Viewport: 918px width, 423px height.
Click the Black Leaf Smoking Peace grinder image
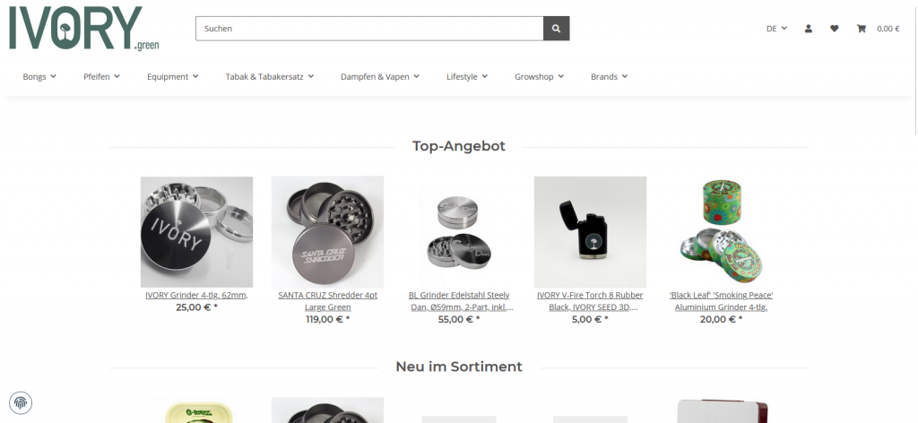pyautogui.click(x=722, y=232)
